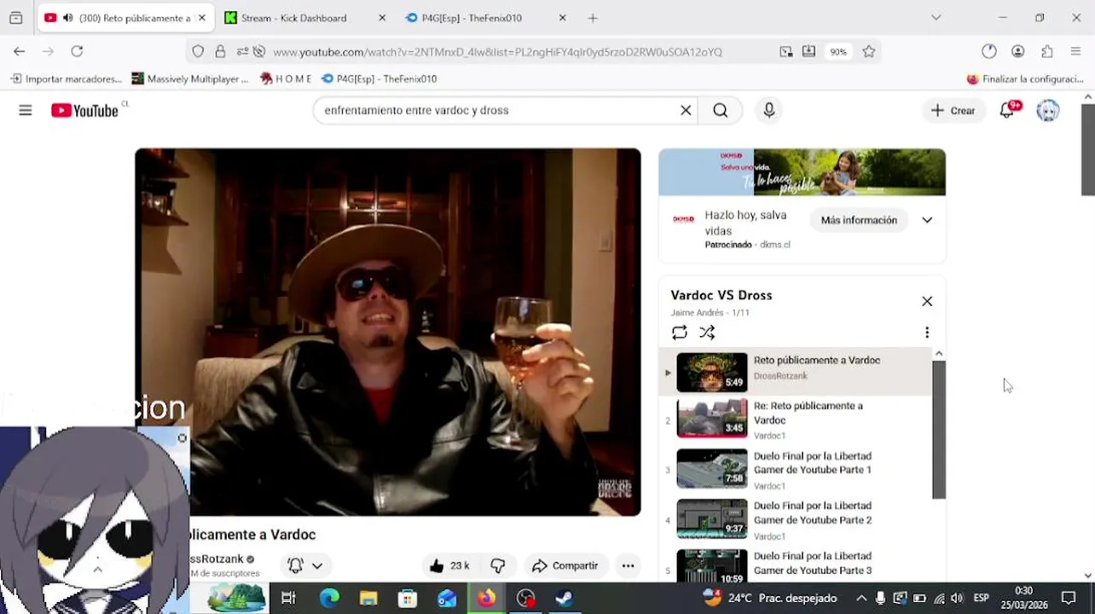This screenshot has height=614, width=1095.
Task: Expand the ad details chevron
Action: pos(927,220)
